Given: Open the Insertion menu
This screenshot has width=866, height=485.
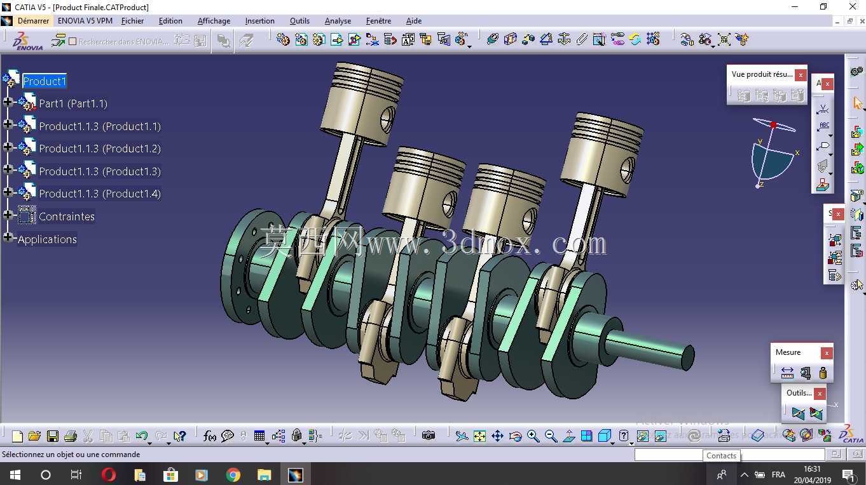Looking at the screenshot, I should pyautogui.click(x=260, y=21).
